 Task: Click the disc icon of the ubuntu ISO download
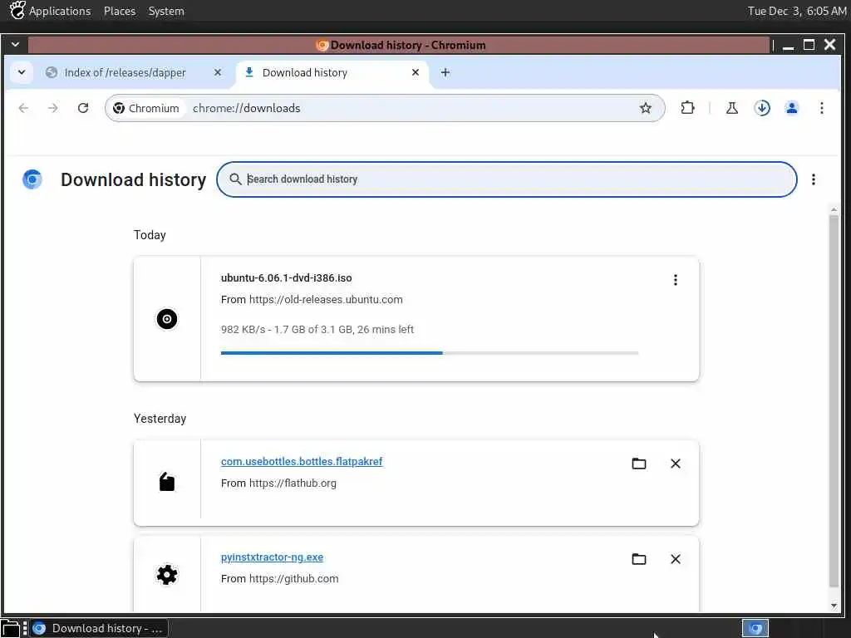click(x=166, y=319)
